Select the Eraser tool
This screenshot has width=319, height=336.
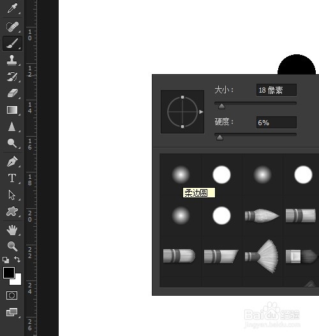(12, 93)
